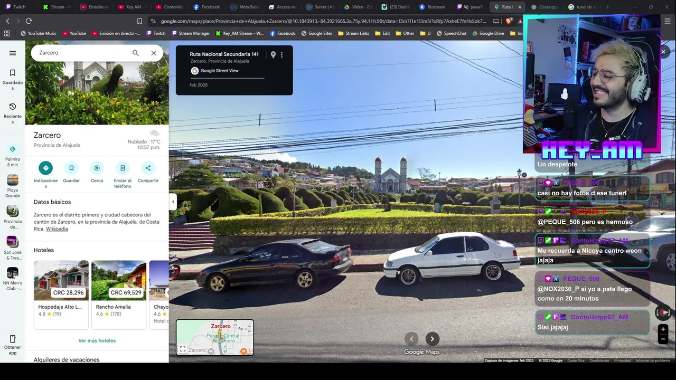This screenshot has height=380, width=676.
Task: Zoom out with the minus button
Action: coord(663,339)
